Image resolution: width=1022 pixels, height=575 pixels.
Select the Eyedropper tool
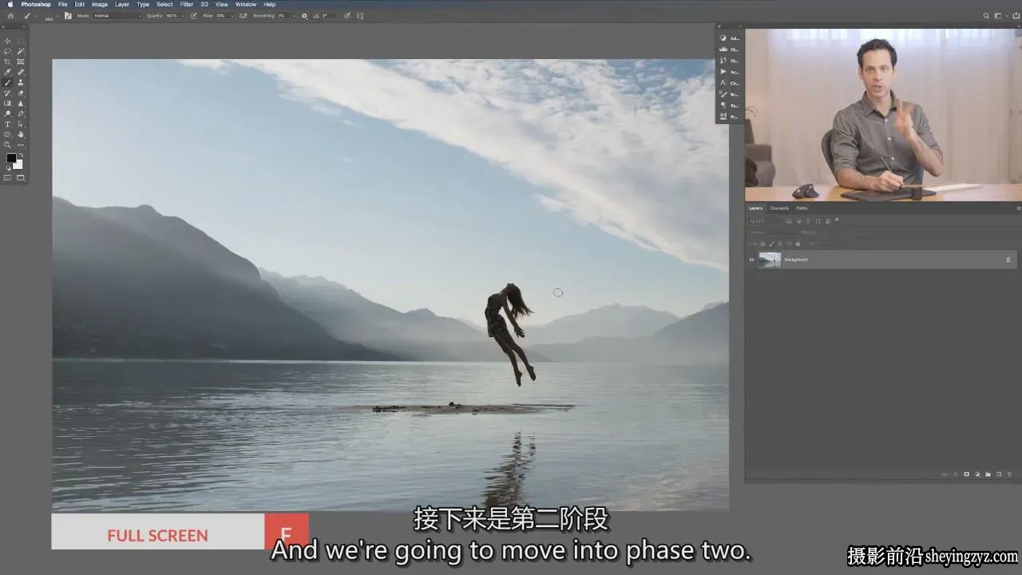[7, 72]
